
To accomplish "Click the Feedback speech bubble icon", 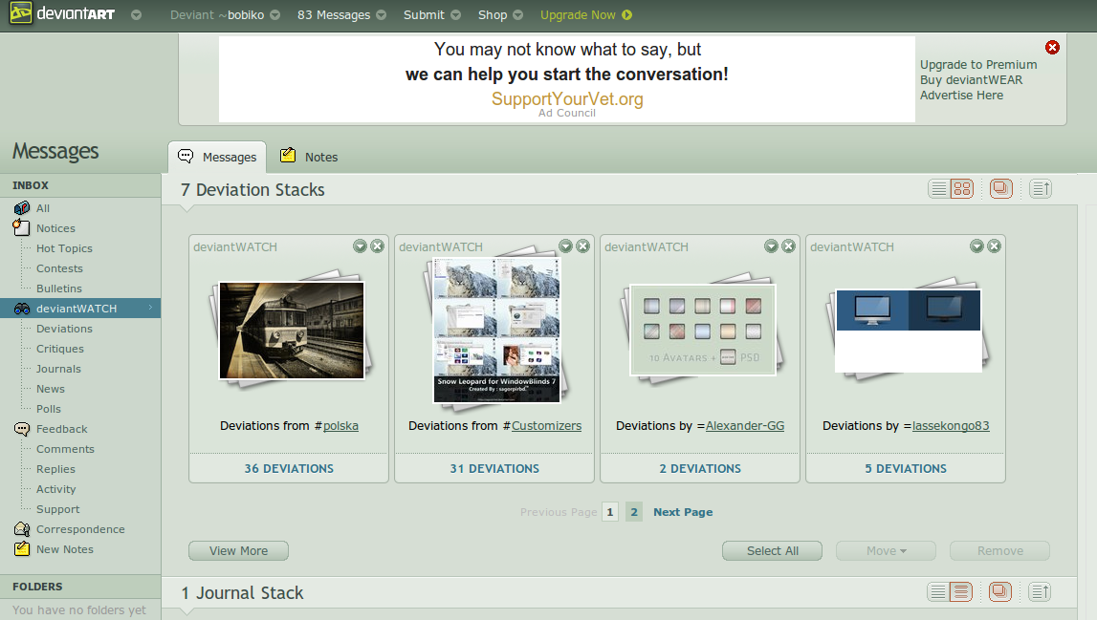I will [x=22, y=429].
